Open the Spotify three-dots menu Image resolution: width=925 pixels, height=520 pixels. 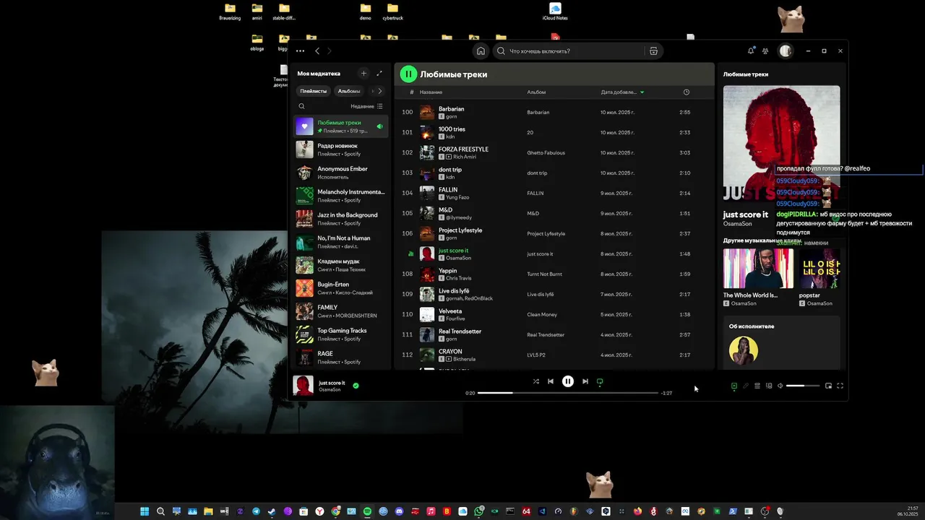[x=300, y=51]
